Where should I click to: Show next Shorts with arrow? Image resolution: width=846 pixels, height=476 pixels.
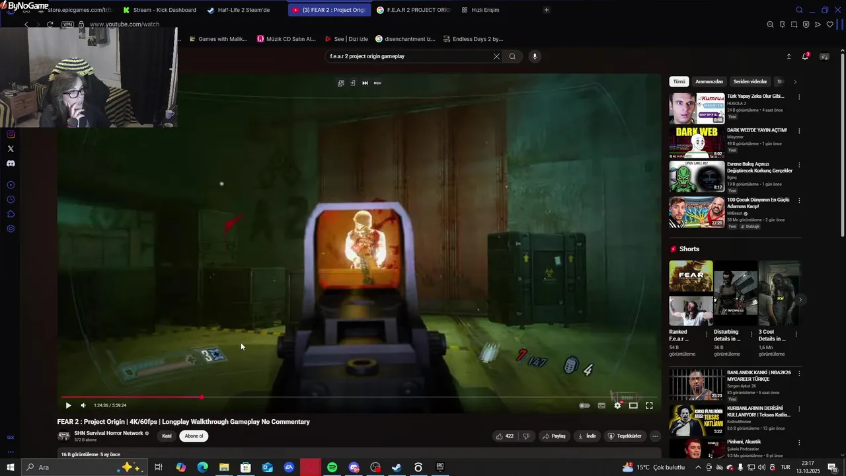click(800, 299)
